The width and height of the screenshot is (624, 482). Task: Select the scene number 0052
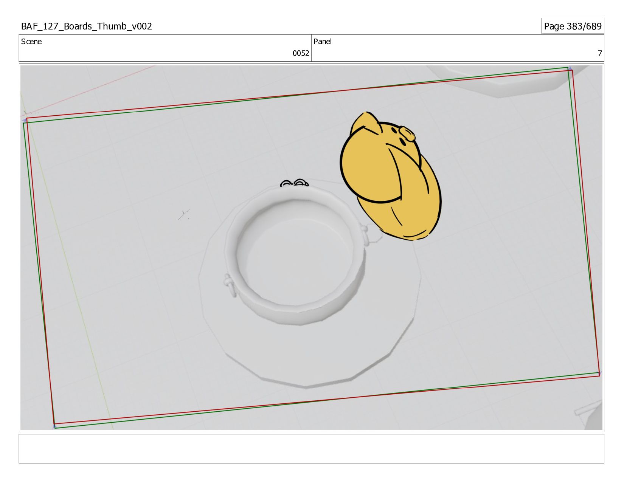pos(301,53)
